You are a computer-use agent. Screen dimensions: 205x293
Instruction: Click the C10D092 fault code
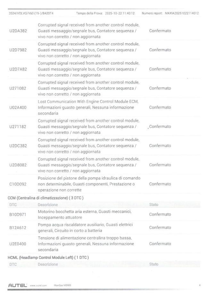pos(18,184)
